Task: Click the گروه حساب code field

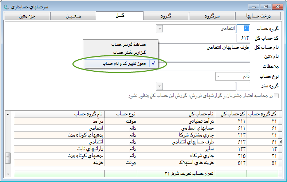Action: pos(243,29)
